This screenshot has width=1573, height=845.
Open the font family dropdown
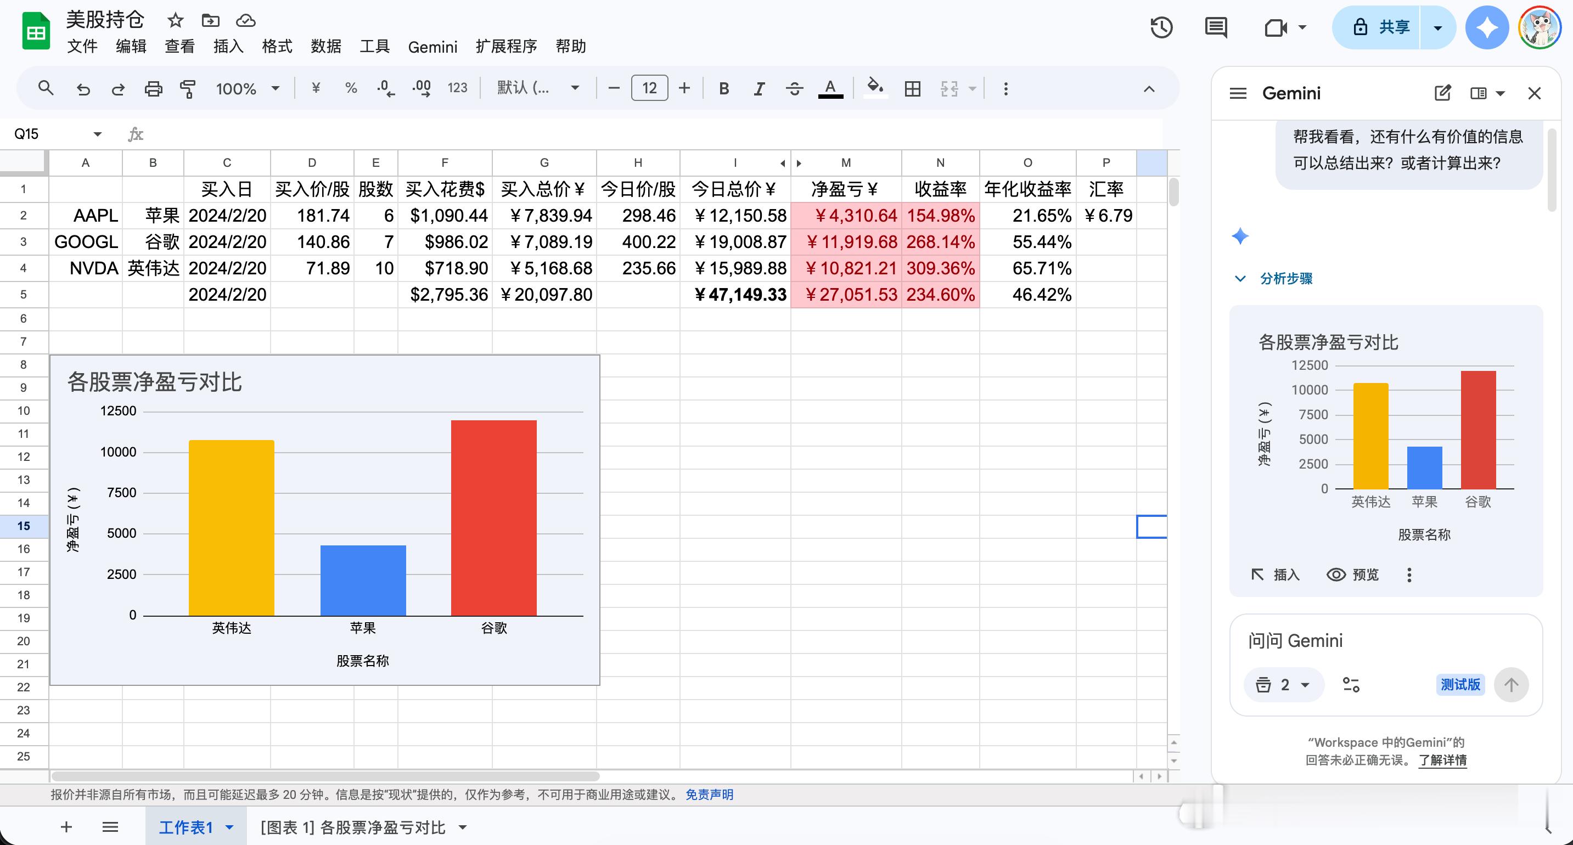[x=538, y=88]
